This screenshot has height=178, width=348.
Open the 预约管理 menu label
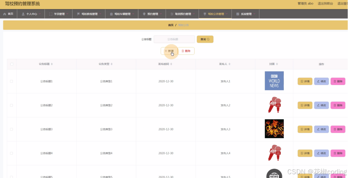tap(153, 14)
